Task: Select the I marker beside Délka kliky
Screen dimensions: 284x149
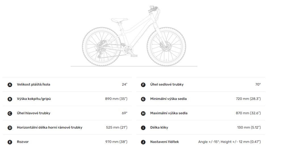Action: click(x=143, y=128)
